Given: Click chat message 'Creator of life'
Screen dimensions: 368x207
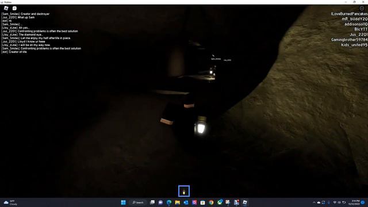Looking at the screenshot, I should click(18, 52).
